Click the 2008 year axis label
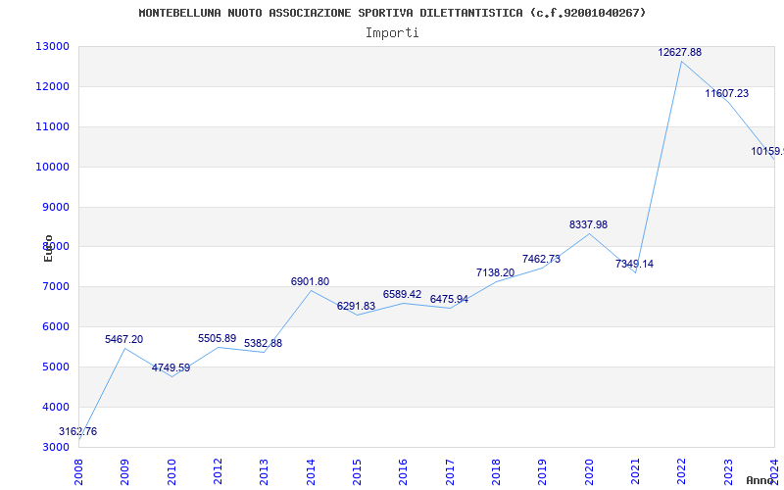The height and width of the screenshot is (490, 784). point(78,472)
